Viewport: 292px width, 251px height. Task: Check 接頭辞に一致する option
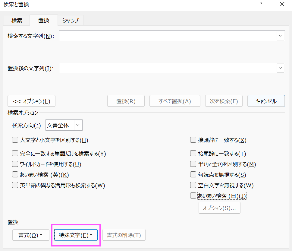click(193, 140)
